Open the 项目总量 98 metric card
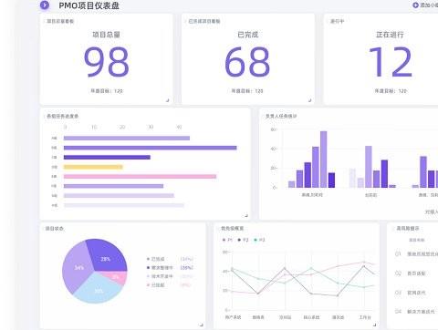 click(x=106, y=59)
